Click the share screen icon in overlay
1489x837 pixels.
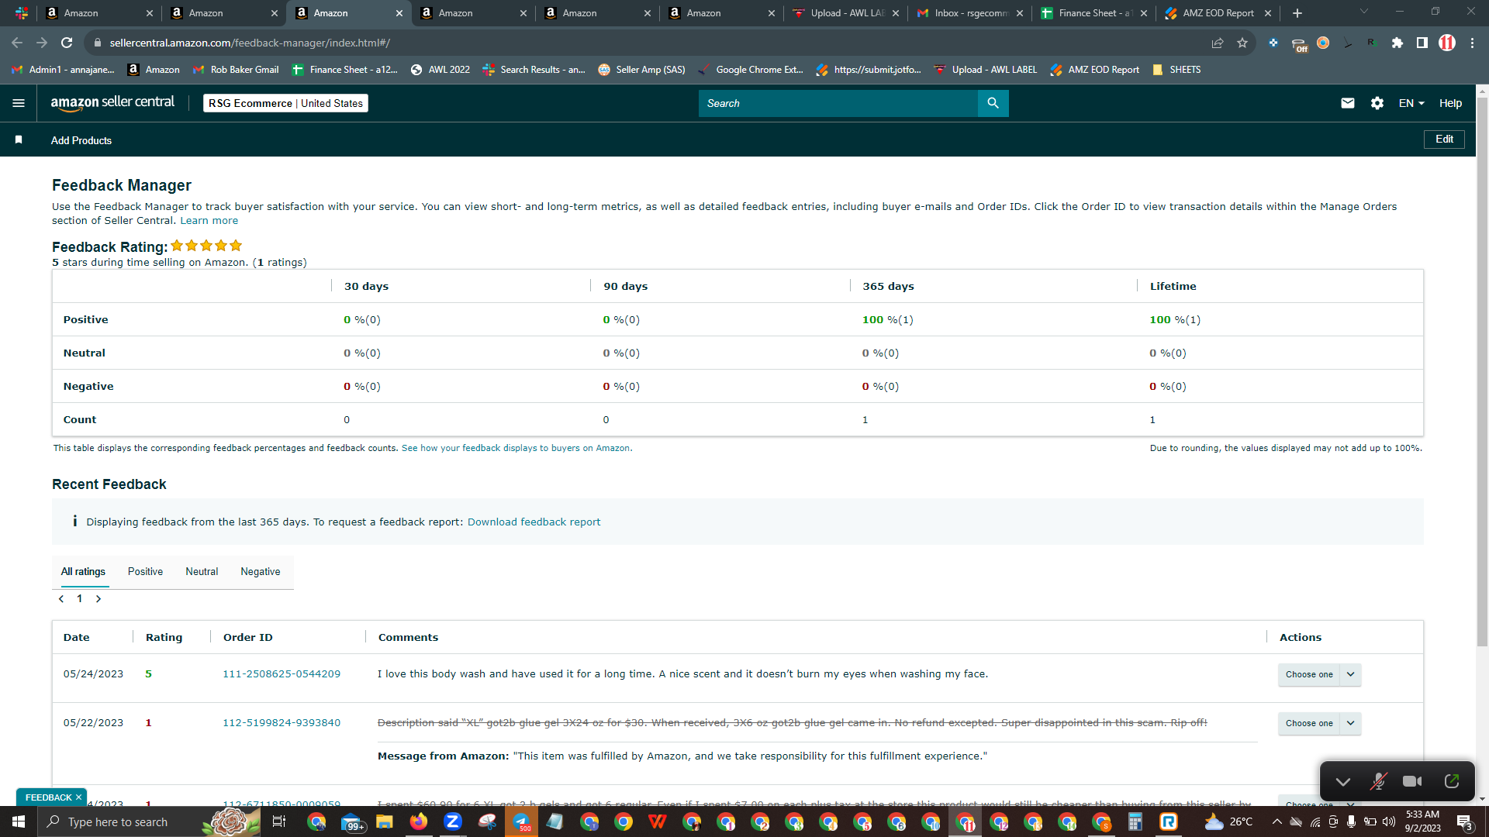click(x=1452, y=781)
